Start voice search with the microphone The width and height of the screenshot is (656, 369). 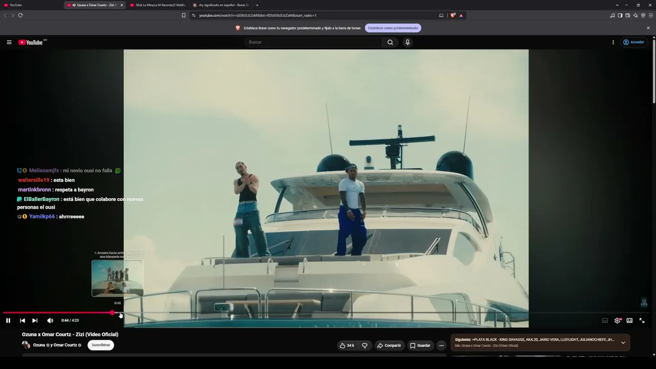[407, 42]
